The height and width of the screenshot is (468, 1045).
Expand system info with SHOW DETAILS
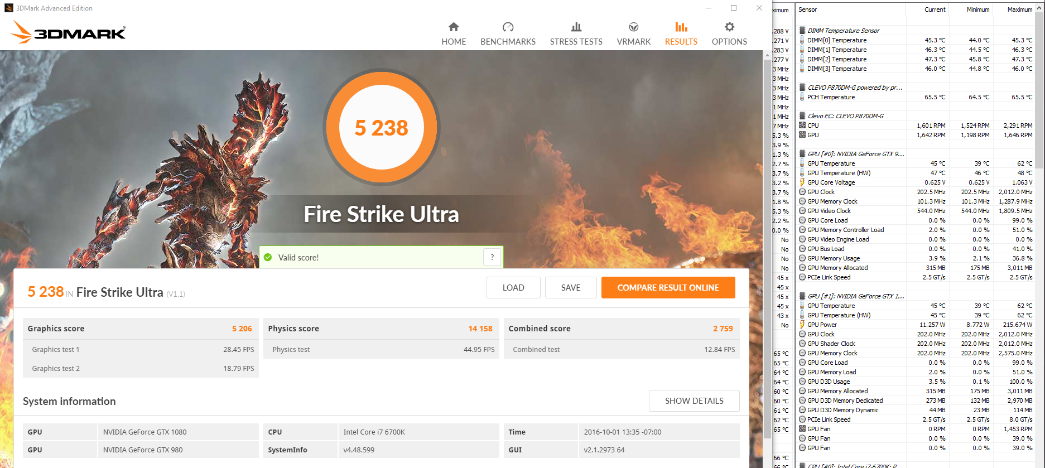(x=694, y=401)
